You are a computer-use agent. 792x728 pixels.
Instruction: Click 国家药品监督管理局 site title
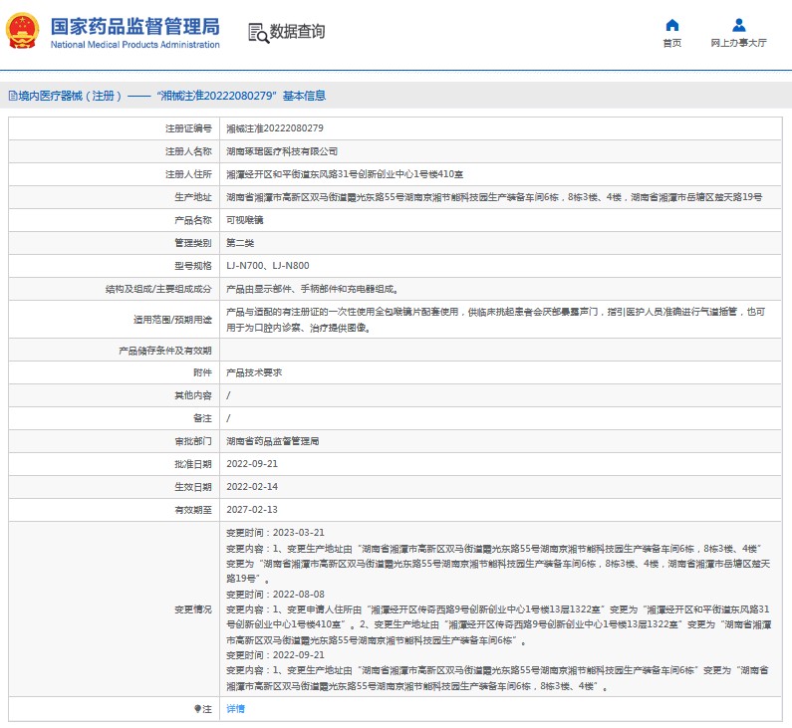[x=134, y=26]
